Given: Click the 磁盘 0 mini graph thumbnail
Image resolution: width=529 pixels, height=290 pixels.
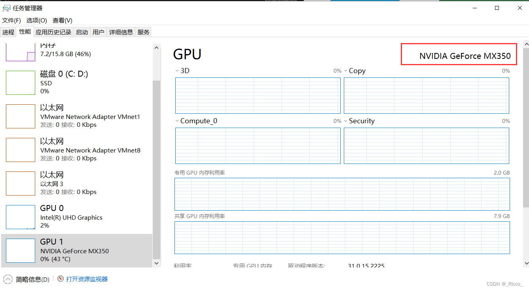Looking at the screenshot, I should (x=21, y=83).
